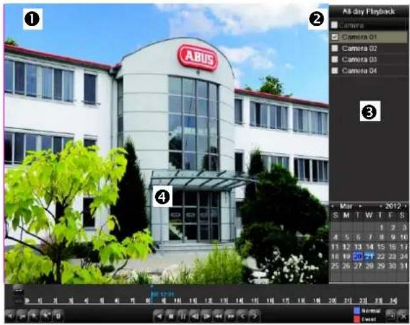This screenshot has width=410, height=325.
Task: Click the red Event legend swatch
Action: coord(357,319)
